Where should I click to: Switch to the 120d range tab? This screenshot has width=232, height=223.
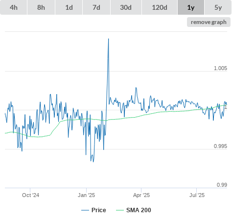[x=160, y=7]
